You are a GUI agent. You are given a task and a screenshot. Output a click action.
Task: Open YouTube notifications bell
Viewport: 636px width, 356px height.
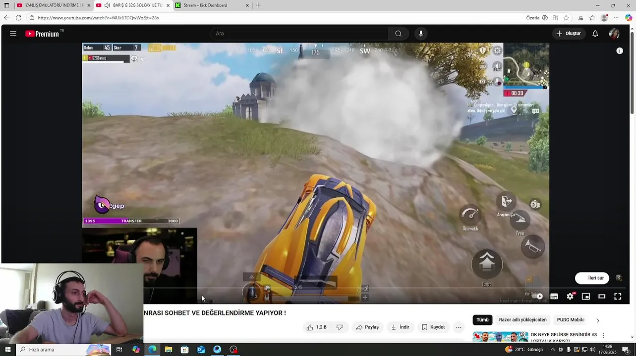coord(595,34)
